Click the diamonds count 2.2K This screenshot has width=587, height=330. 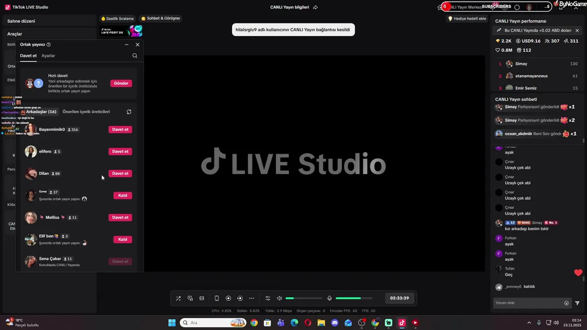pos(504,41)
